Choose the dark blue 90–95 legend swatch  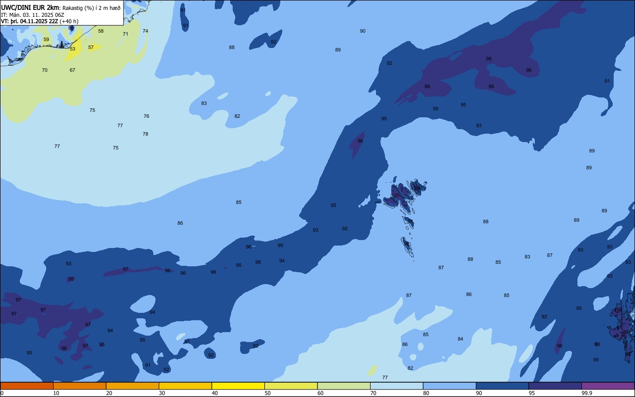(502, 386)
